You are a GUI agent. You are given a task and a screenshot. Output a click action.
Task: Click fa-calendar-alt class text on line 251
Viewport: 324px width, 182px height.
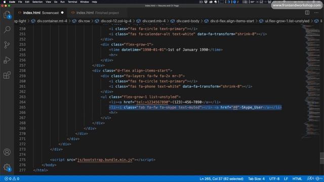pyautogui.click(x=154, y=34)
